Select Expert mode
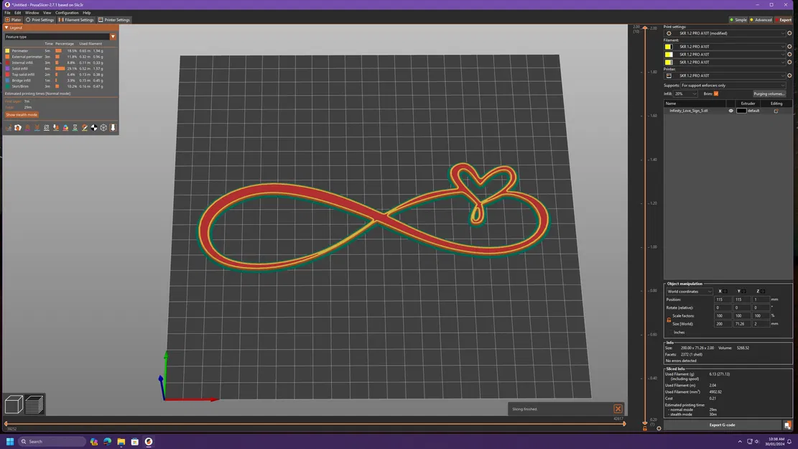 783,20
